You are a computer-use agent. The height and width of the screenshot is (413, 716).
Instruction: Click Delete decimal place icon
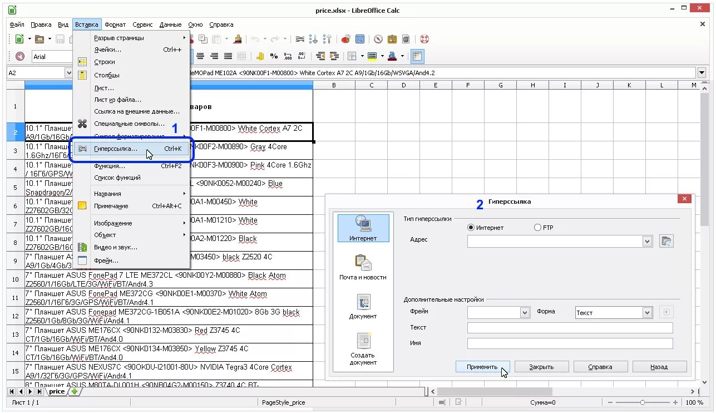pyautogui.click(x=302, y=56)
